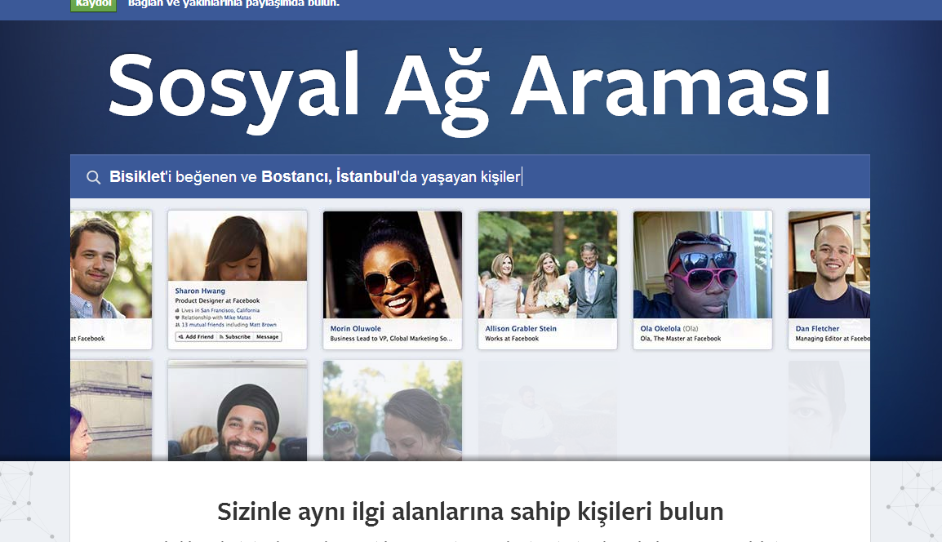This screenshot has height=542, width=942.
Task: Click the Allison Grabler Stein name link
Action: click(x=521, y=329)
